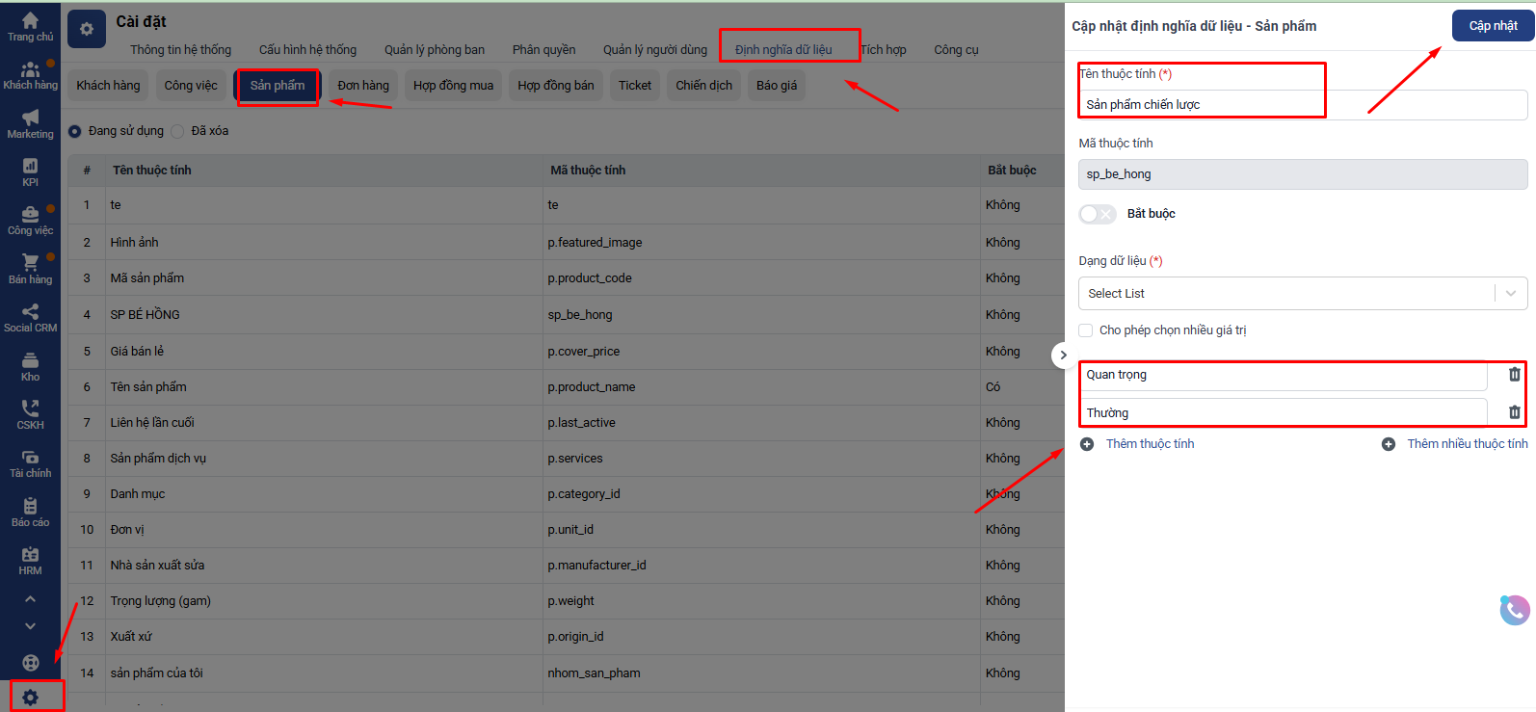1536x712 pixels.
Task: Collapse the side panel with chevron arrow
Action: 1062,356
